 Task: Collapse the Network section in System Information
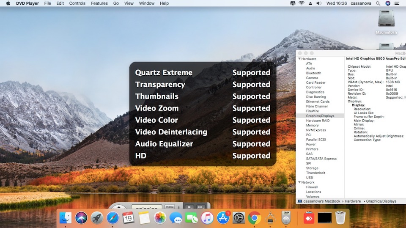pos(299,182)
